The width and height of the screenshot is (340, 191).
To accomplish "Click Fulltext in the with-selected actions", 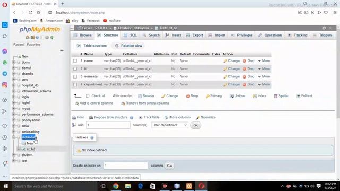I will (x=304, y=96).
